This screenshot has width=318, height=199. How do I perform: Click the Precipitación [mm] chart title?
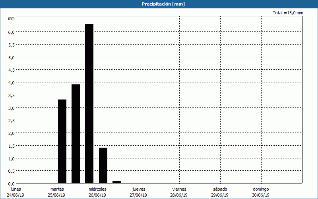coord(163,4)
